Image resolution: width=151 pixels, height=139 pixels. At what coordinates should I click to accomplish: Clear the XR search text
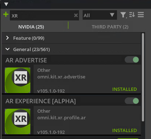pyautogui.click(x=76, y=15)
